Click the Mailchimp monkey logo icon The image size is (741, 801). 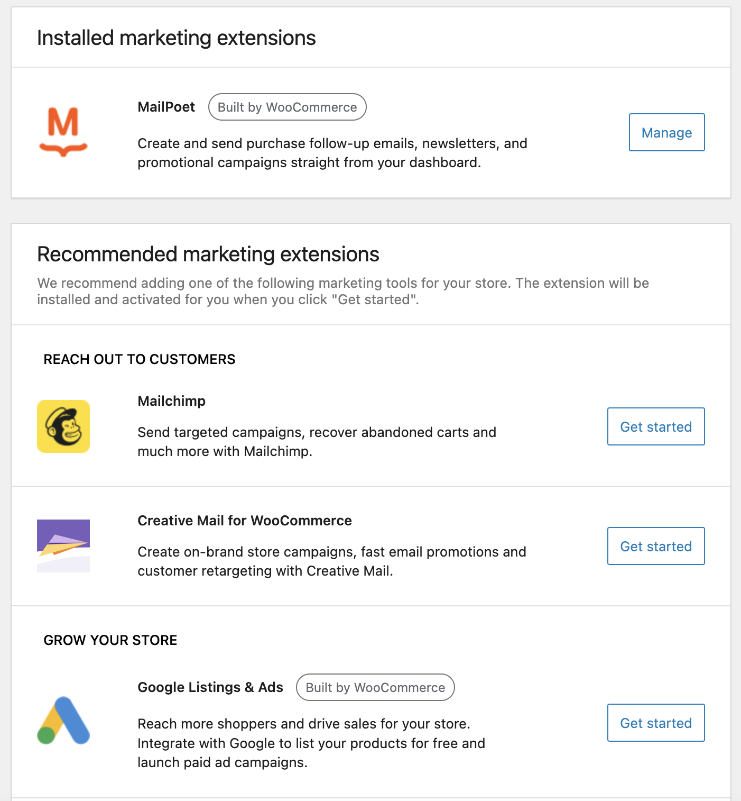[x=63, y=426]
